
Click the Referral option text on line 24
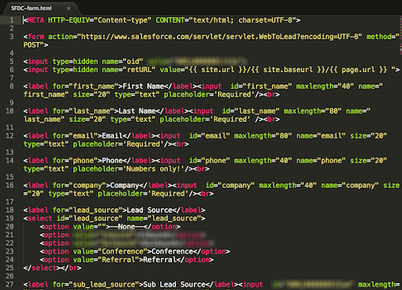click(x=159, y=259)
